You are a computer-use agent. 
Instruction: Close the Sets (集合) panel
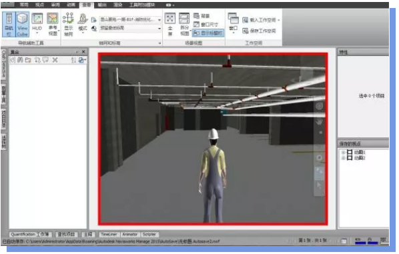[83, 51]
